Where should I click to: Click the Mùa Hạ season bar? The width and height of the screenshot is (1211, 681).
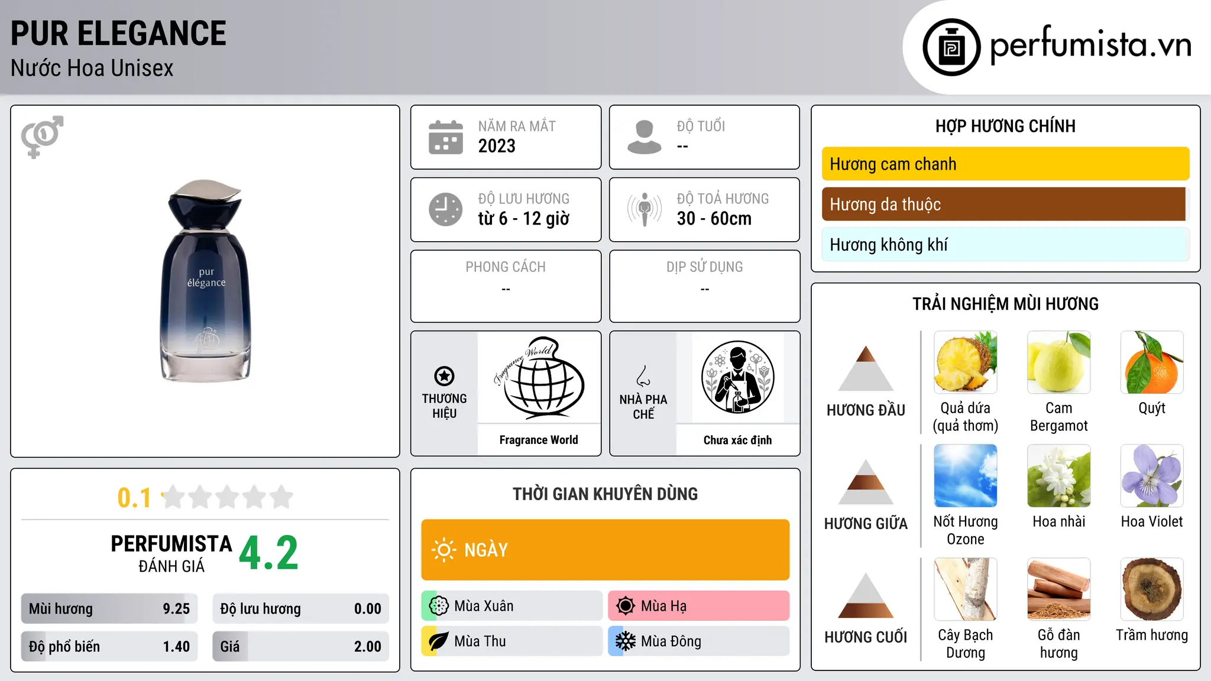click(699, 606)
